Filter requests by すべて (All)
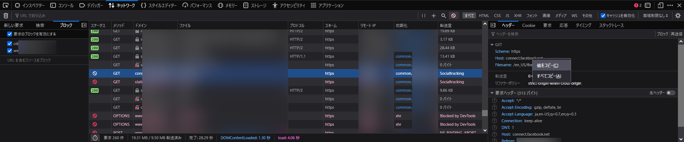This screenshot has height=142, width=684. (x=469, y=16)
